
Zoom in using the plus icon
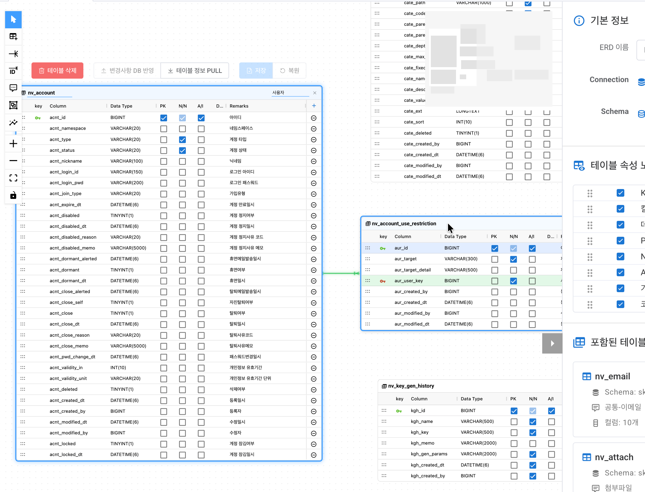click(x=13, y=144)
